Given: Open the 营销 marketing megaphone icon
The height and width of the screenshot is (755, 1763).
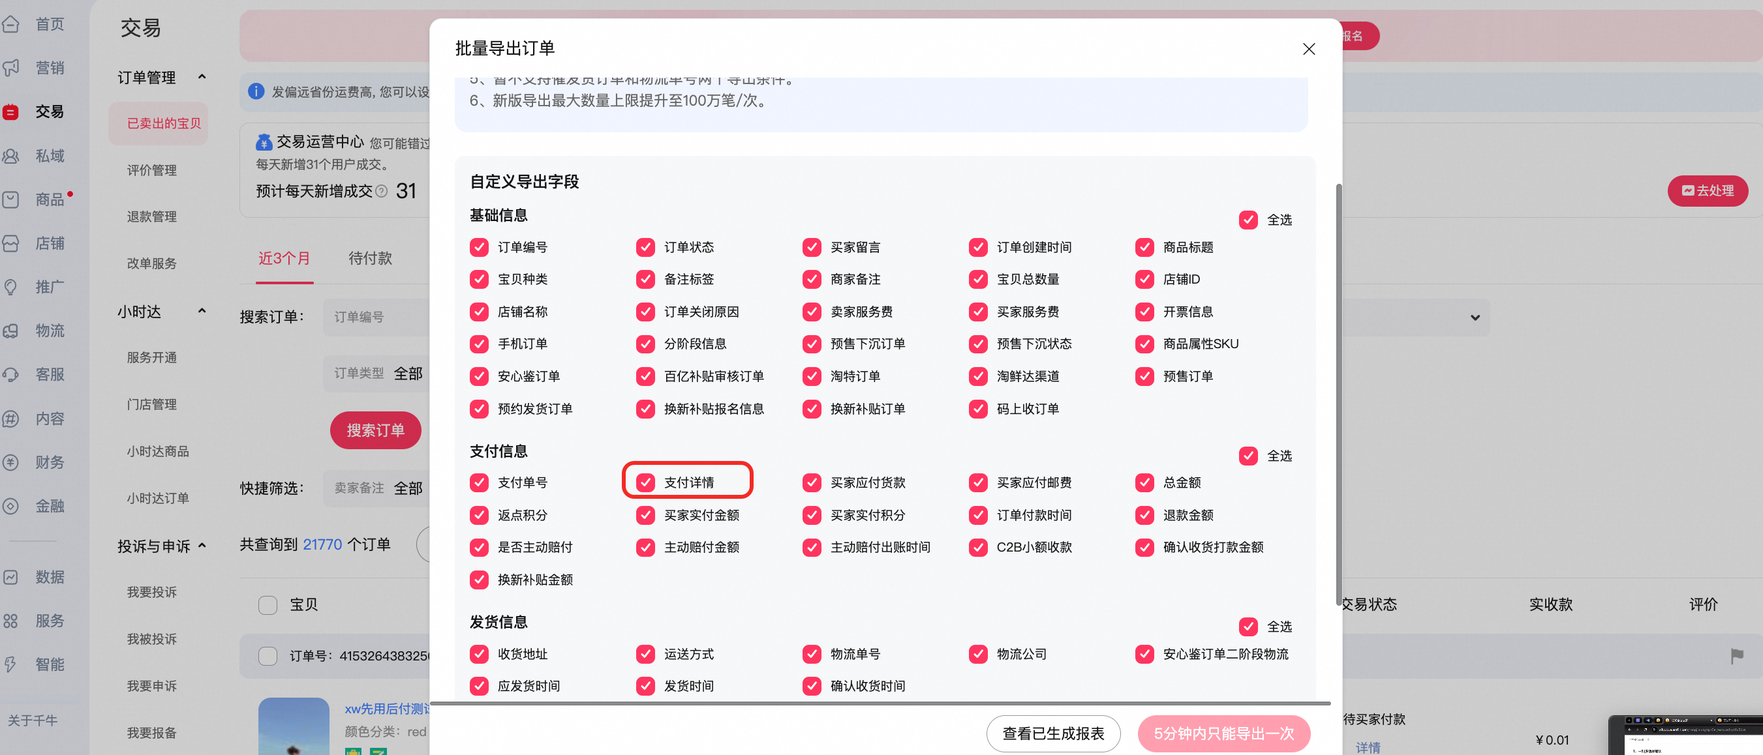Looking at the screenshot, I should [10, 68].
